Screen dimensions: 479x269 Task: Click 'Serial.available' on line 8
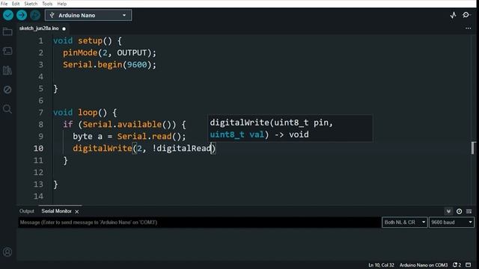pyautogui.click(x=122, y=125)
